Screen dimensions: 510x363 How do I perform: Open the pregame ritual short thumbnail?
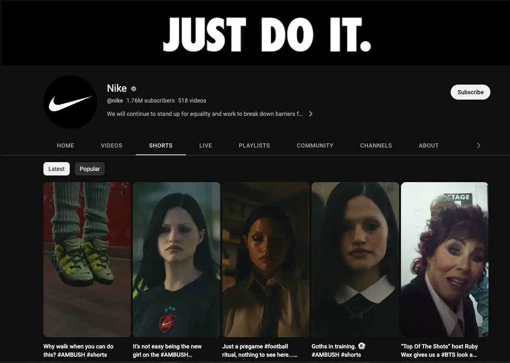266,260
